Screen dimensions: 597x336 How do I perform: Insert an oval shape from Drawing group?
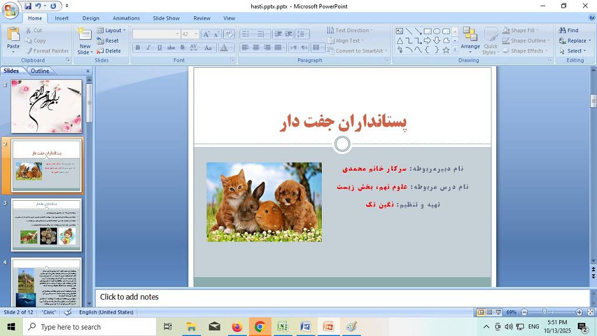pos(437,32)
